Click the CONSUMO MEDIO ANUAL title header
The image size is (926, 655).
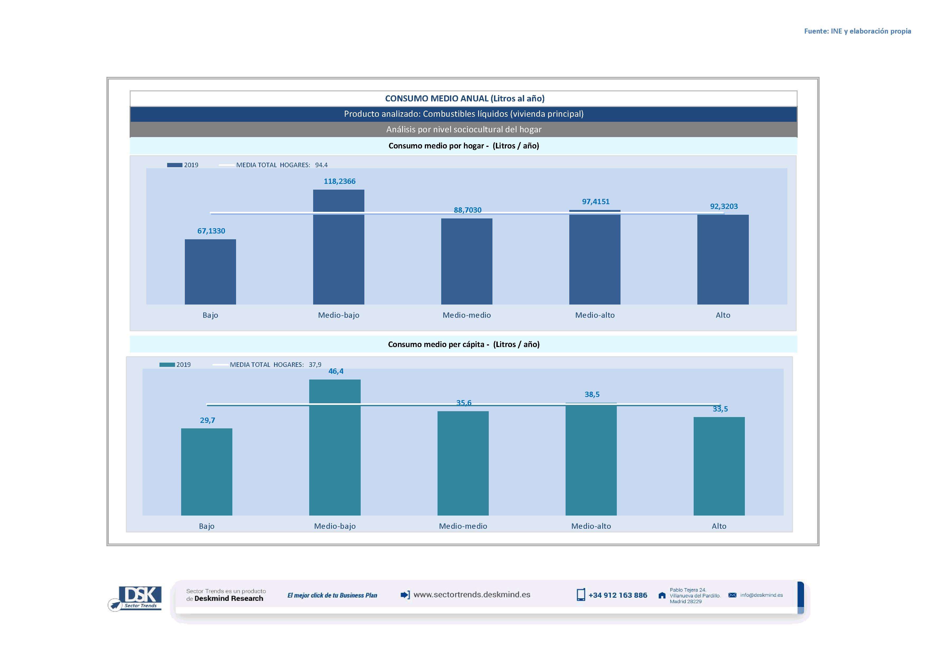465,99
